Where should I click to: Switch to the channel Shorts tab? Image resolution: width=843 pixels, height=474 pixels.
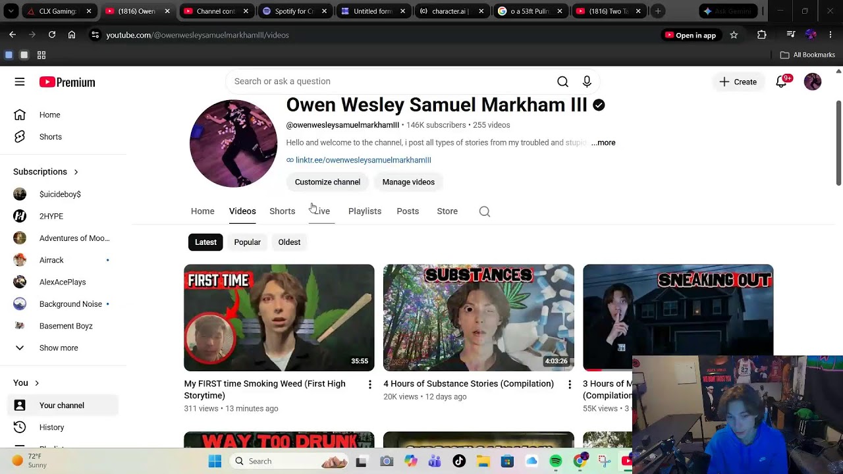pyautogui.click(x=283, y=211)
